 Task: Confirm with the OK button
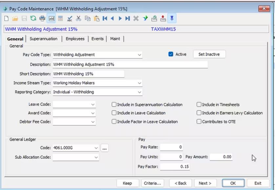[x=233, y=183]
